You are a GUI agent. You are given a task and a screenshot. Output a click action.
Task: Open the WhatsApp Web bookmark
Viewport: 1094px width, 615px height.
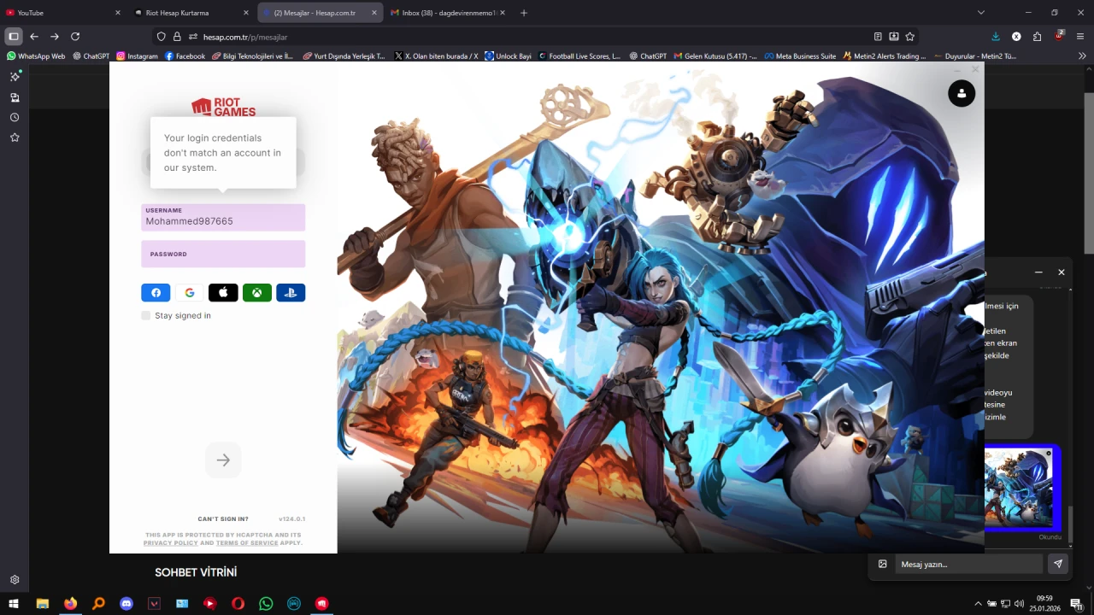(x=36, y=56)
